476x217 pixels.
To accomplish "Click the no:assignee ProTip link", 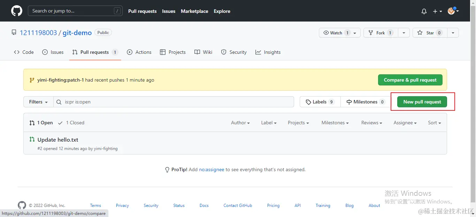I will click(x=212, y=169).
